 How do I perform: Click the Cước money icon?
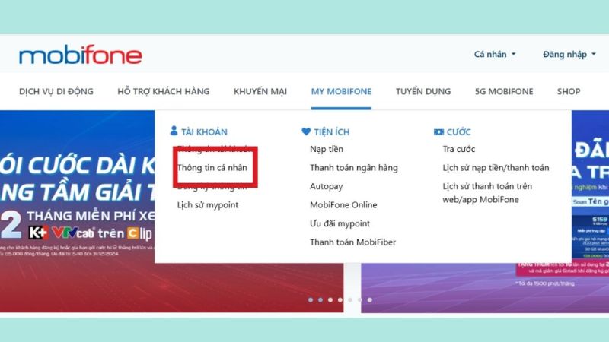click(438, 131)
